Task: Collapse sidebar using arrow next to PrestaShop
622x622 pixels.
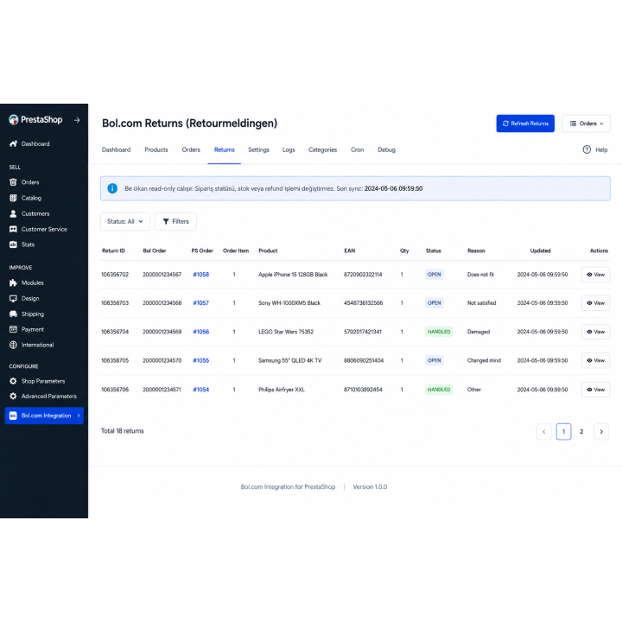Action: pyautogui.click(x=77, y=120)
